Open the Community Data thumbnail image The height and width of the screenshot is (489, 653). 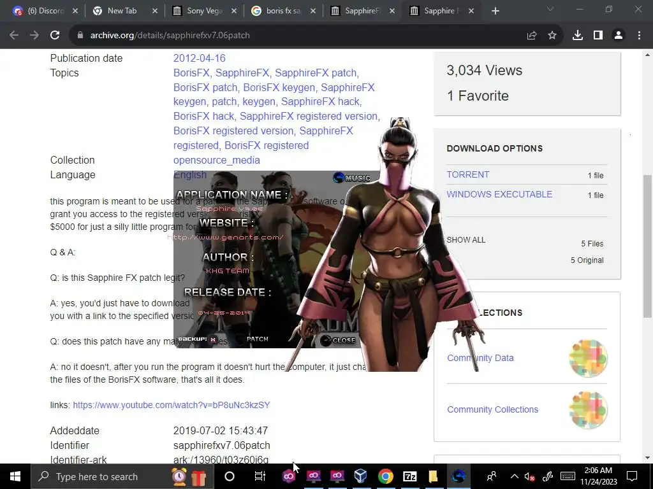point(588,358)
